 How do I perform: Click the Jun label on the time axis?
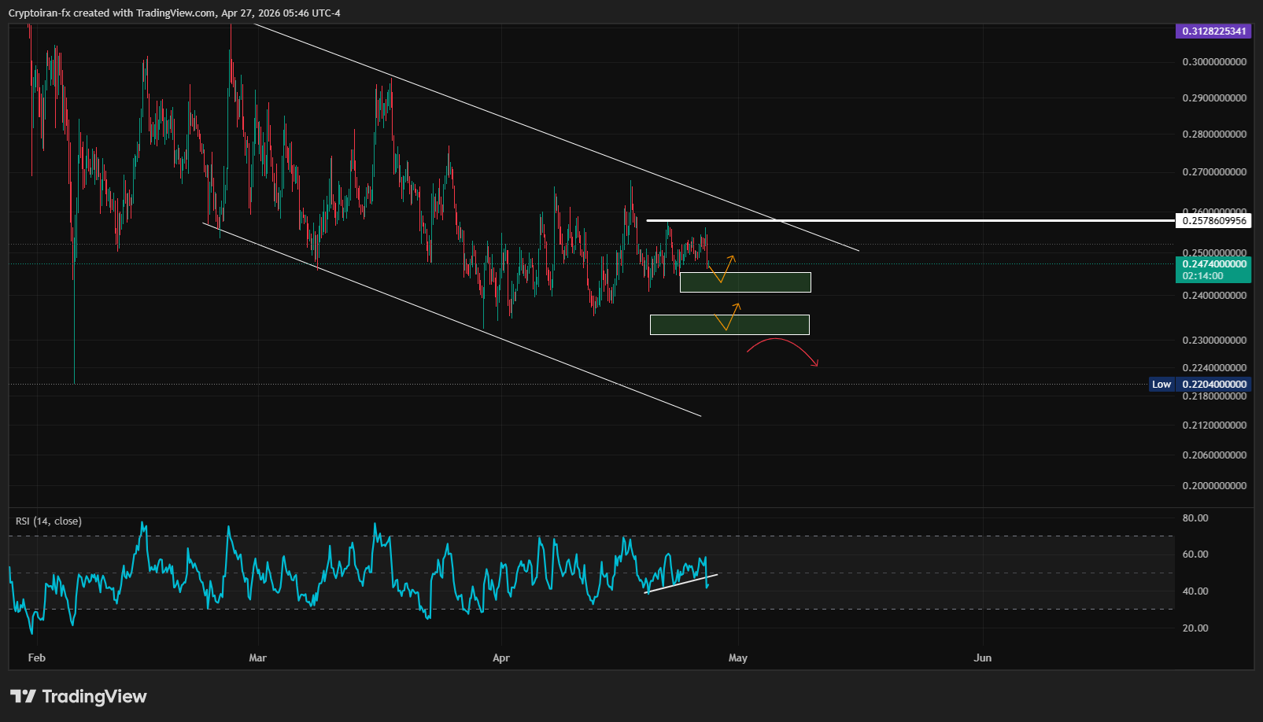(x=982, y=658)
